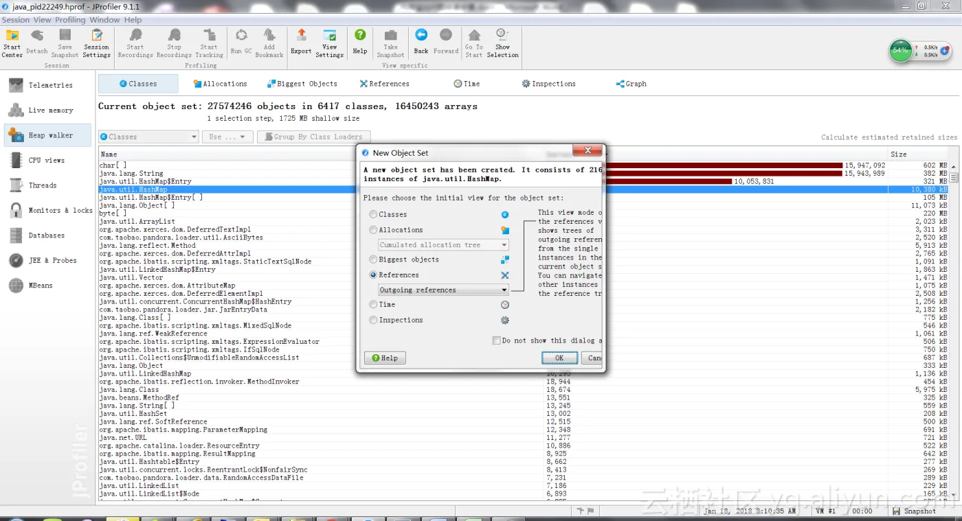The height and width of the screenshot is (521, 962).
Task: Click Take Snapshot toolbar icon
Action: tap(390, 43)
